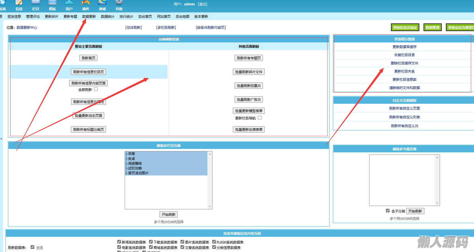Screen dimensions: 474x252
Task: Click 刷新所有自定义JS link
Action: pos(404,126)
